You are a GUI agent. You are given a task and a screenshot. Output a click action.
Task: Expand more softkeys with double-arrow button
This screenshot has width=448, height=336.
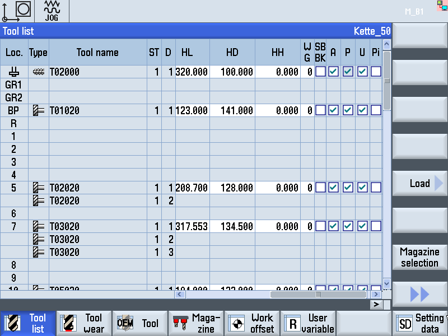point(419,294)
